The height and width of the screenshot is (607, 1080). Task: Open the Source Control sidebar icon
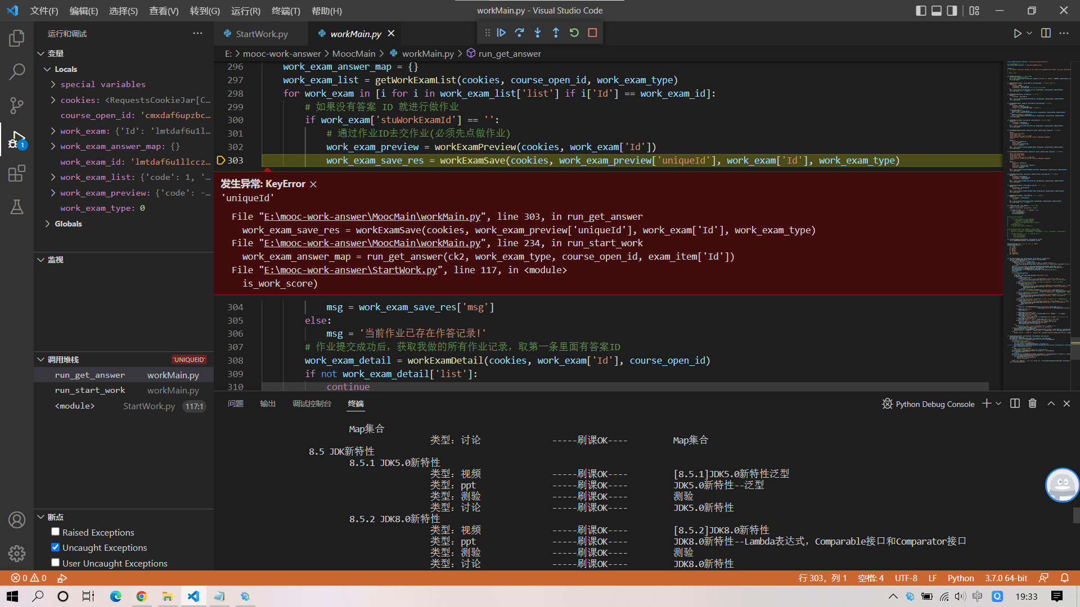17,106
